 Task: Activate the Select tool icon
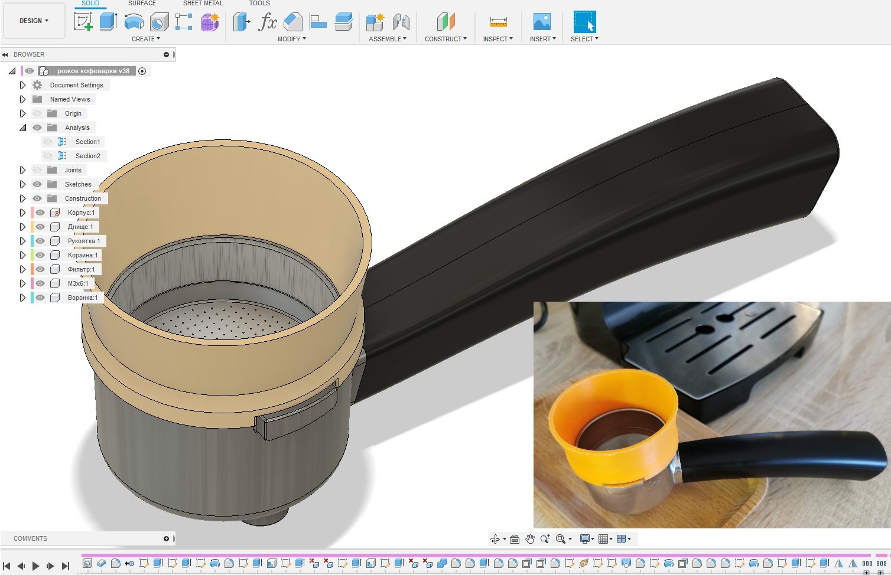click(585, 22)
